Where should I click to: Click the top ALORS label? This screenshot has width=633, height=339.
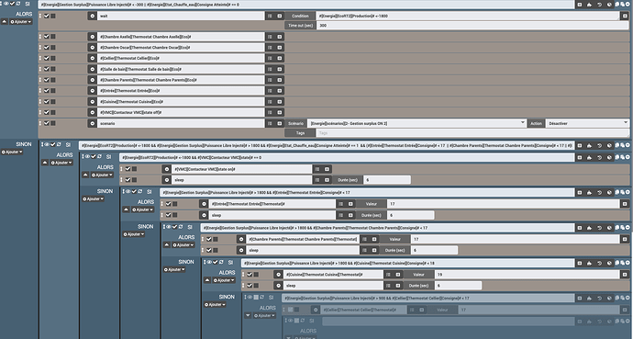(24, 14)
